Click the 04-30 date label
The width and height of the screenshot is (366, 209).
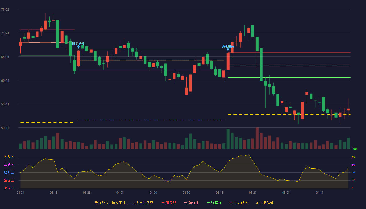186,193
